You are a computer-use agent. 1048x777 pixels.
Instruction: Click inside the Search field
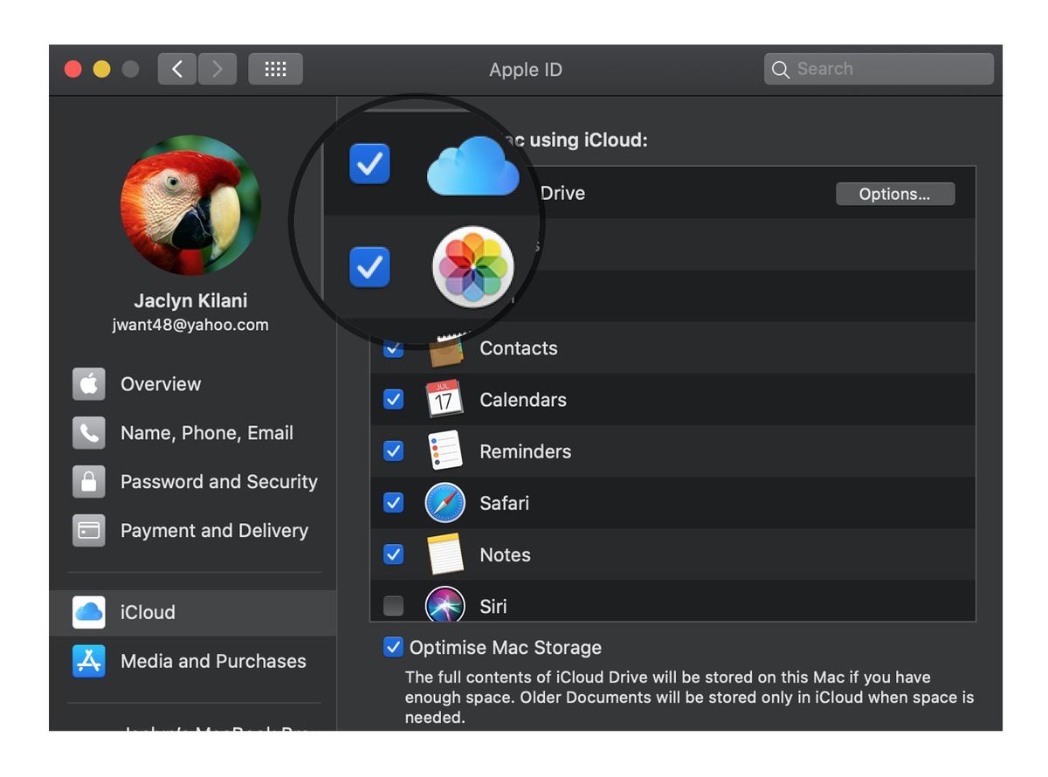pos(878,68)
